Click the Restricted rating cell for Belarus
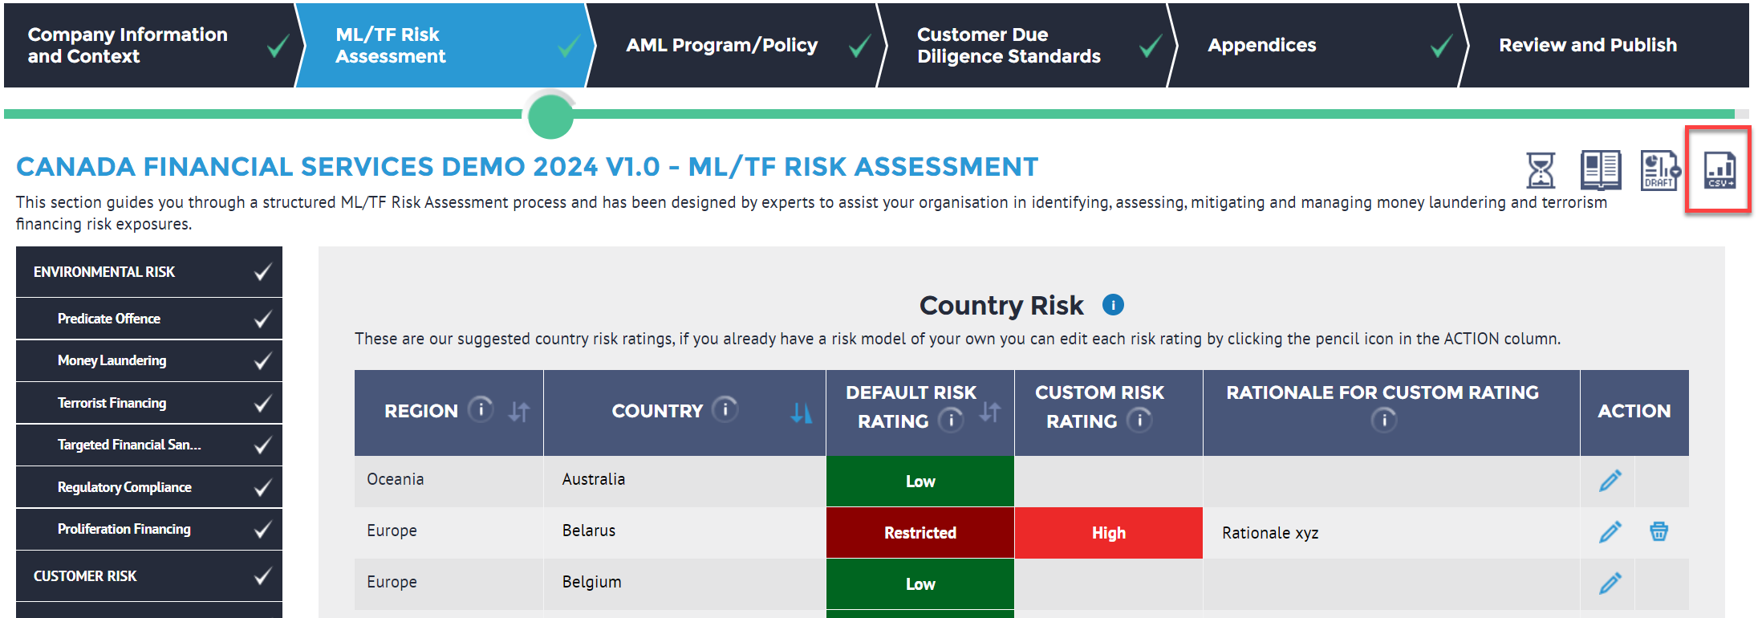This screenshot has width=1762, height=618. pos(920,533)
